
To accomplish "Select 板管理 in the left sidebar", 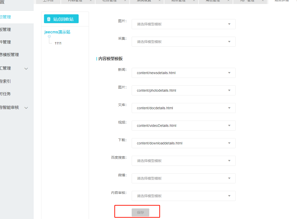I will point(5,30).
